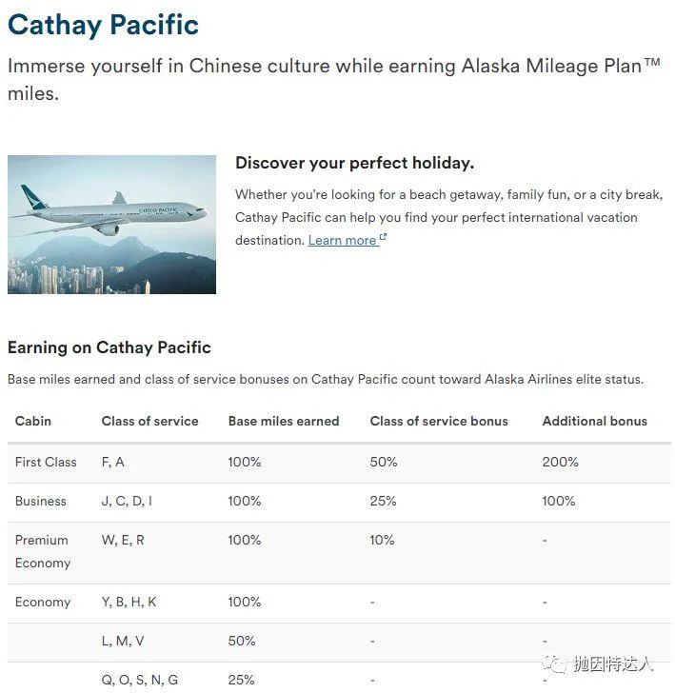Click the Learn more link
The width and height of the screenshot is (675, 693).
tap(342, 240)
